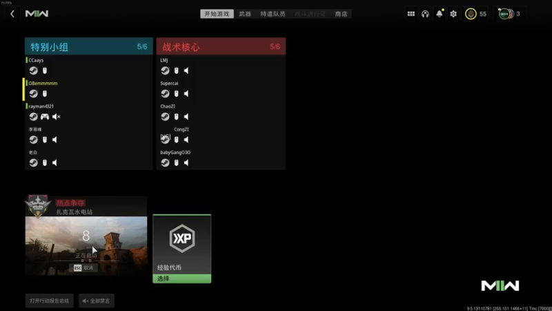
Task: Click the 特别小组 team header
Action: point(89,46)
